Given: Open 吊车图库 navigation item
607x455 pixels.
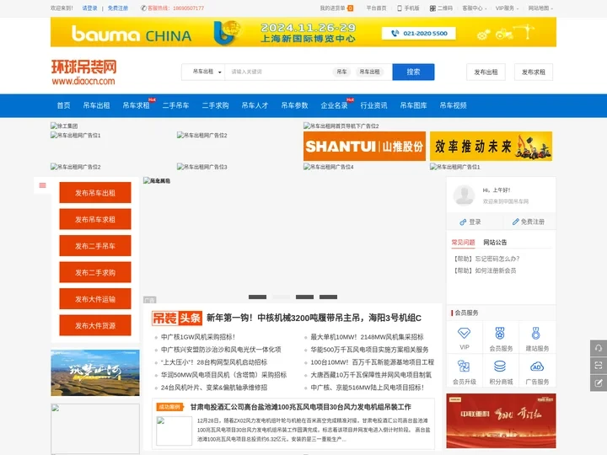Looking at the screenshot, I should coord(413,105).
